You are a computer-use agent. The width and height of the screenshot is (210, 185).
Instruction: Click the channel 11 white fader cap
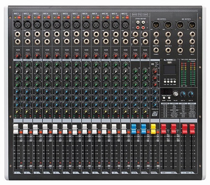114,129
